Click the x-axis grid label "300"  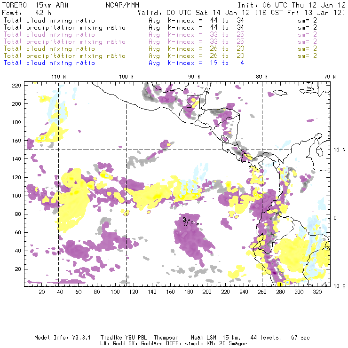(x=299, y=292)
